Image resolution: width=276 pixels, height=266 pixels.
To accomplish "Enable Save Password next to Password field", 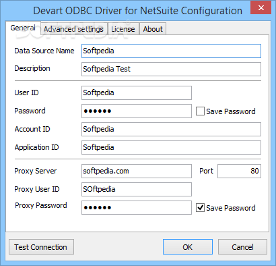I will [200, 111].
